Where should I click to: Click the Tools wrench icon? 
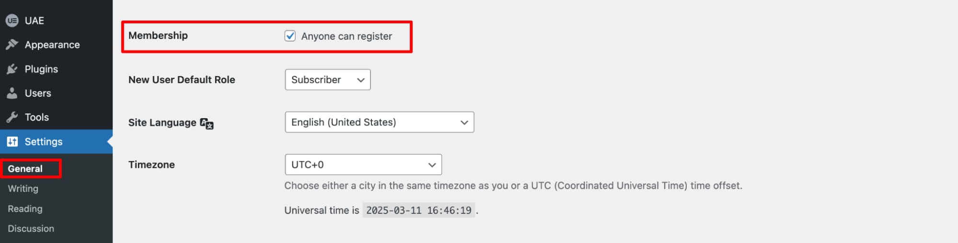pos(12,117)
